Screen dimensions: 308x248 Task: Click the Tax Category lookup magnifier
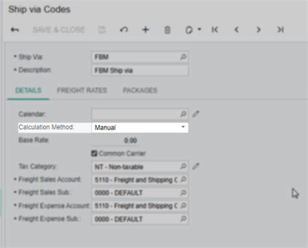(183, 166)
